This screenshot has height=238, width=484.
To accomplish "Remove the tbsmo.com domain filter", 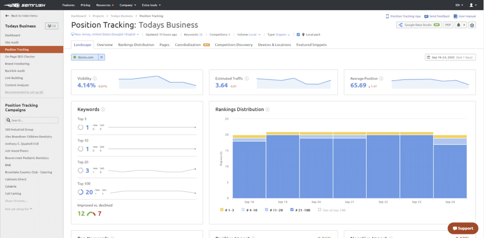I will pos(102,57).
